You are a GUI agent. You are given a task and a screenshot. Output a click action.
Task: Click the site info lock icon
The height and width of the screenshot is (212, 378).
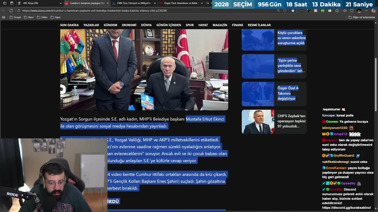[19, 11]
